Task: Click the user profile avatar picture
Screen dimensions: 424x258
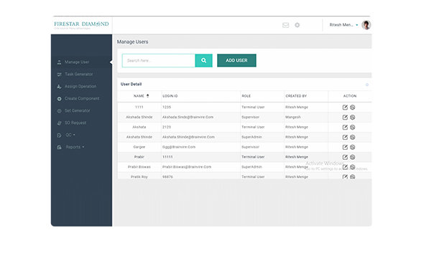Action: point(366,25)
